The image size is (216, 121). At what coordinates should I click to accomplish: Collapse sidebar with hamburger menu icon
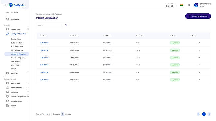(6, 5)
